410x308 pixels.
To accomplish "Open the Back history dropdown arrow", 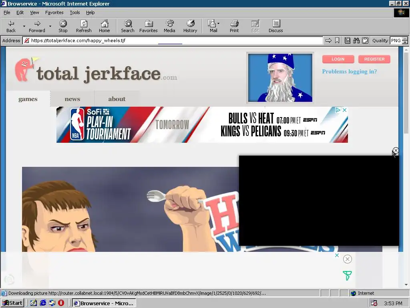I will (x=24, y=26).
